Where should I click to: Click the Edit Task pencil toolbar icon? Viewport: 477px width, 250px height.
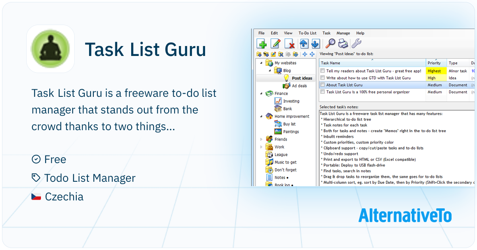coord(275,43)
